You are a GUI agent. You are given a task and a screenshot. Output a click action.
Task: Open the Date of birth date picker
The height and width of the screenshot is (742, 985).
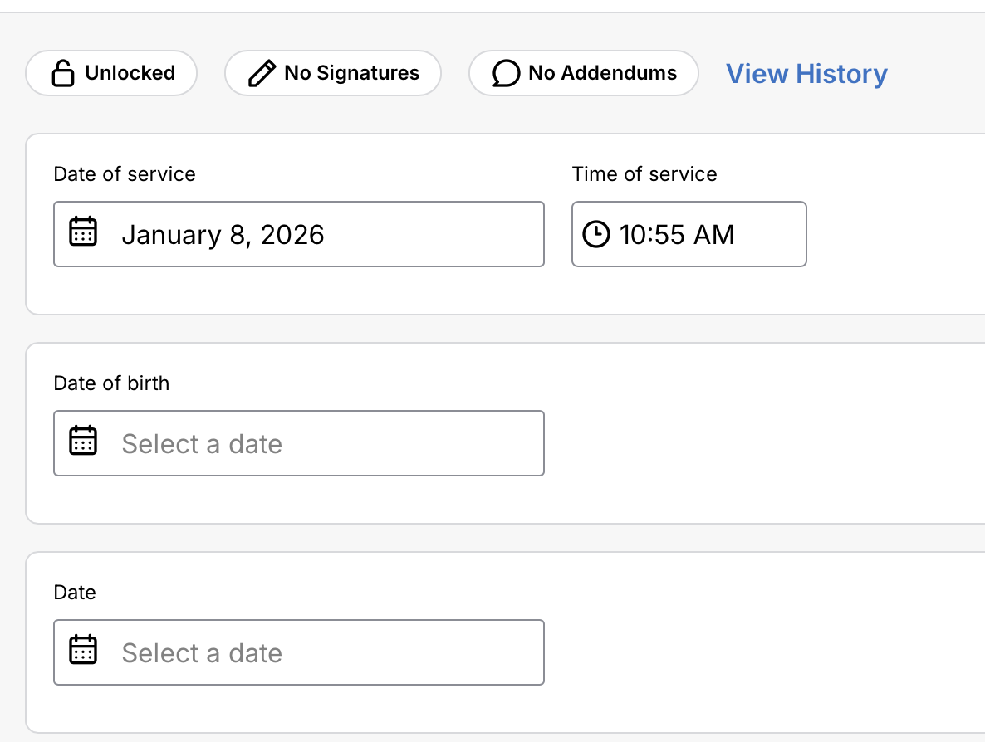299,443
